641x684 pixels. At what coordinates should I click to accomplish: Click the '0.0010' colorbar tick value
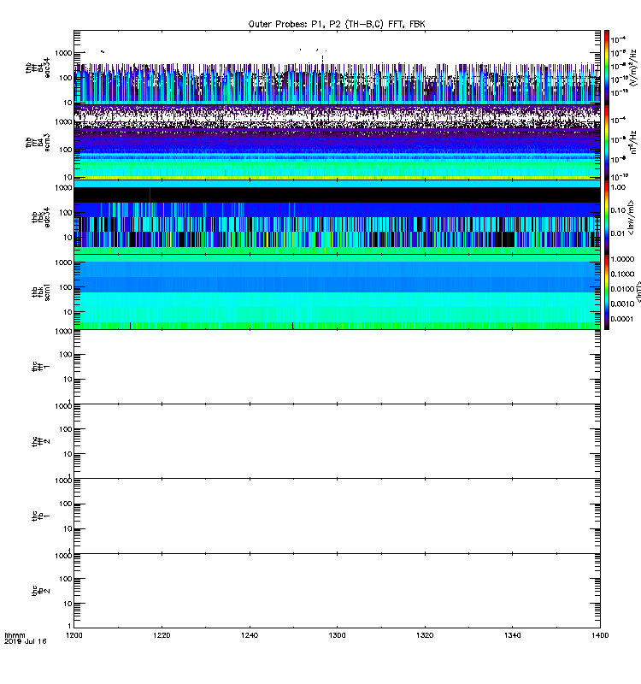622,304
